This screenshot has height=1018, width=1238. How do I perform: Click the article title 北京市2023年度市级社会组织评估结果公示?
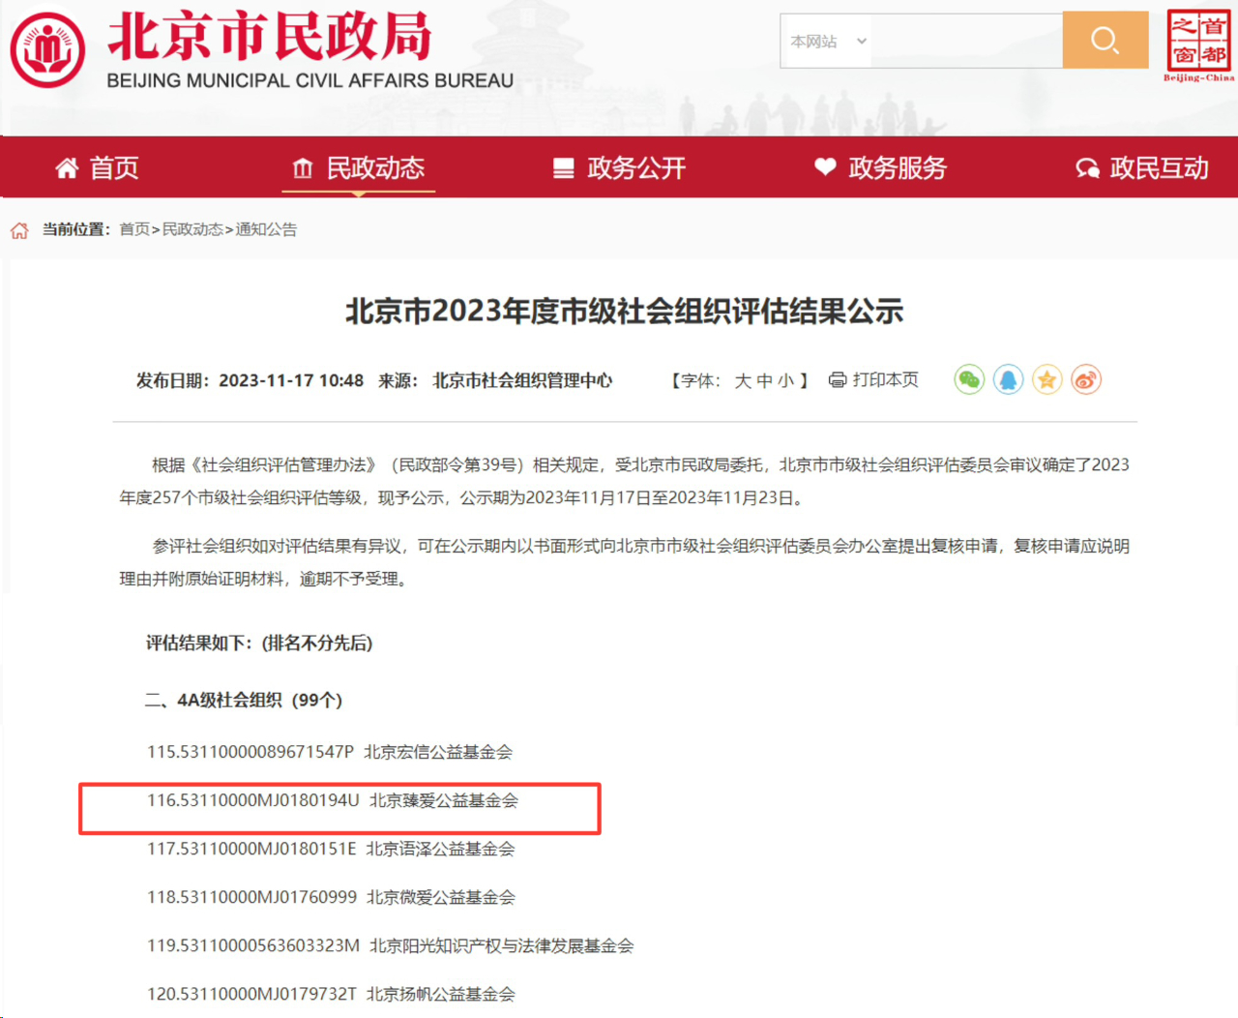[625, 312]
